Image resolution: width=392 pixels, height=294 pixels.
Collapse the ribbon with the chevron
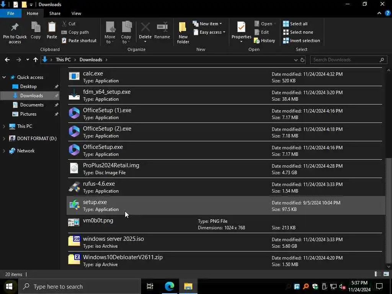pos(379,13)
